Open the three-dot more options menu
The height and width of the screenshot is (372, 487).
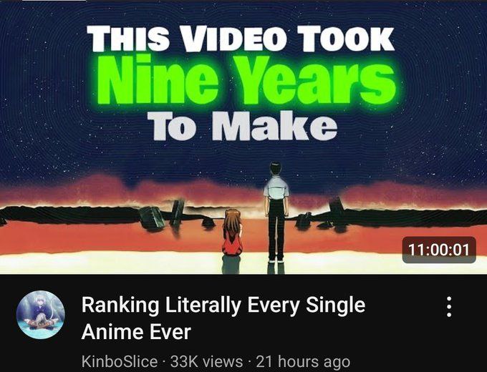click(x=449, y=306)
